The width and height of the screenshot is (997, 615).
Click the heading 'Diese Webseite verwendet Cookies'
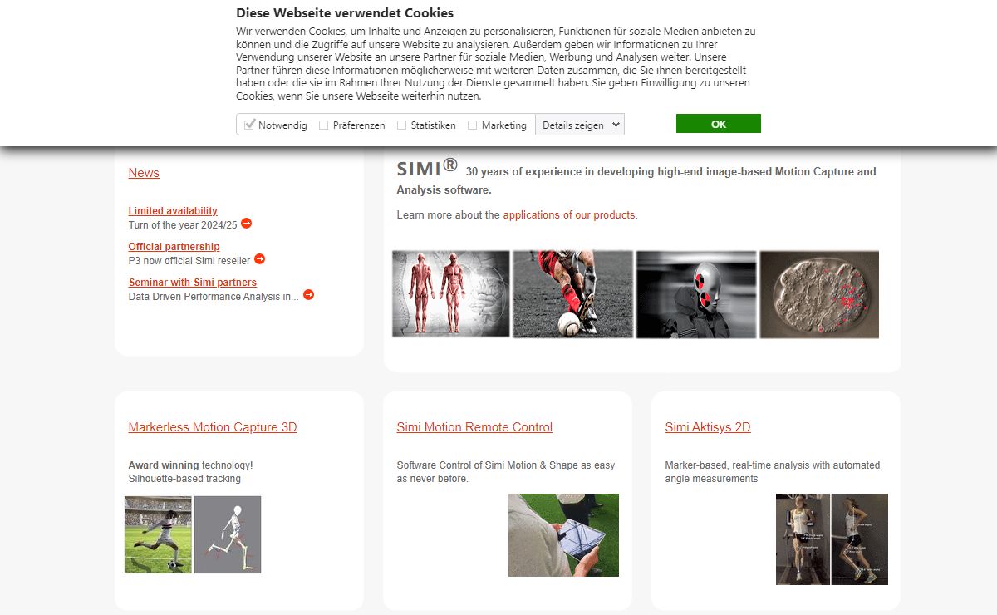pos(345,13)
